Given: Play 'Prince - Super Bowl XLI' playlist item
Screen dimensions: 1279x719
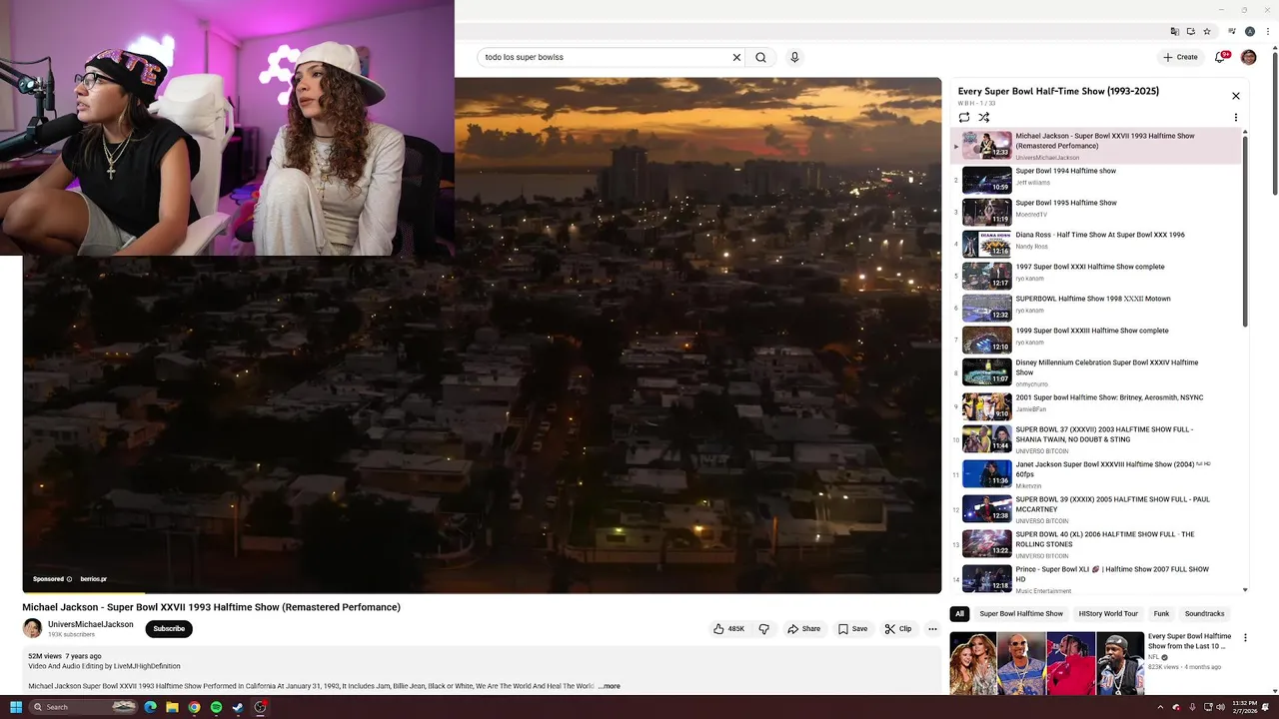Looking at the screenshot, I should (x=1096, y=579).
